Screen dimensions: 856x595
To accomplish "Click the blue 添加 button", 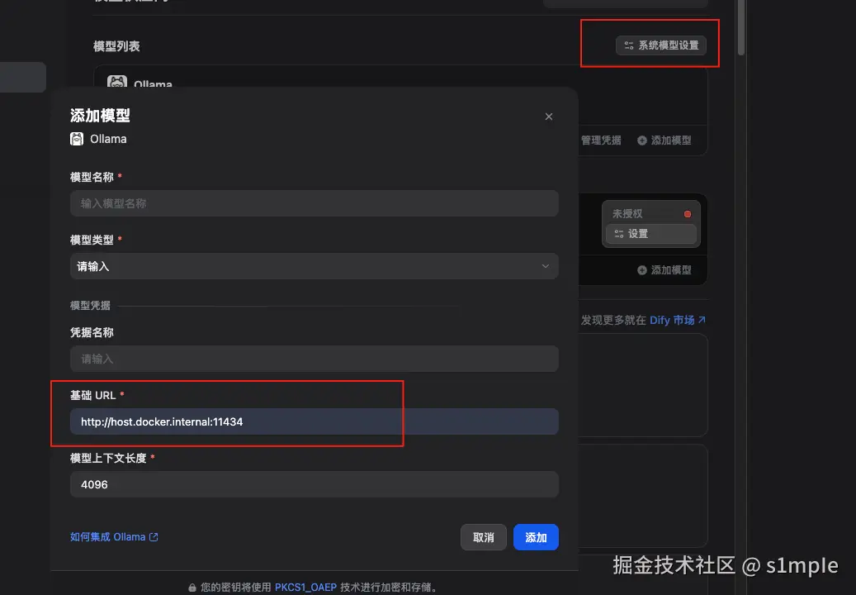I will [536, 537].
